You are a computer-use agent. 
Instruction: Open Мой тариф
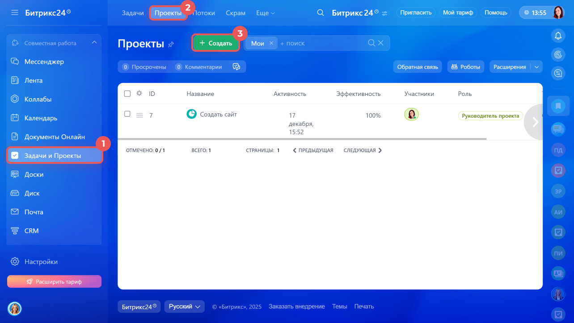click(x=458, y=12)
